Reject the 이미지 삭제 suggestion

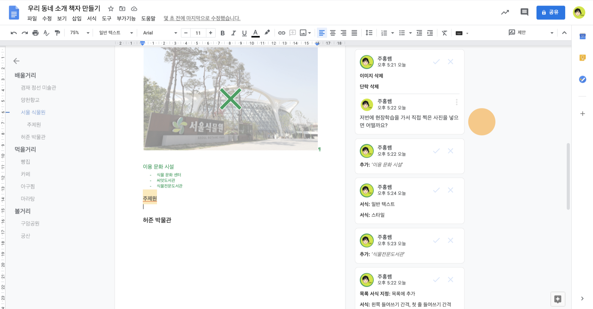pos(451,62)
